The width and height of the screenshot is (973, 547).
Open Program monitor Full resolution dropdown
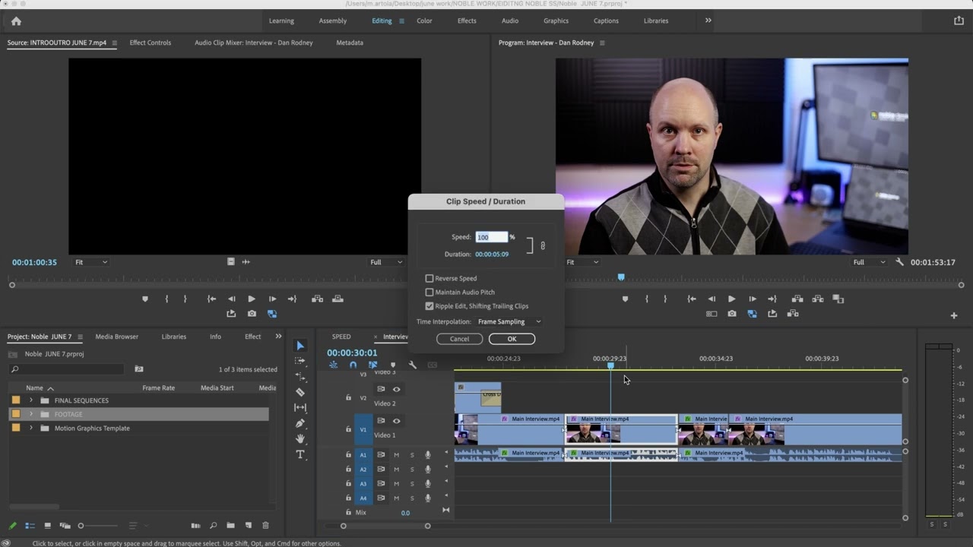tap(869, 262)
